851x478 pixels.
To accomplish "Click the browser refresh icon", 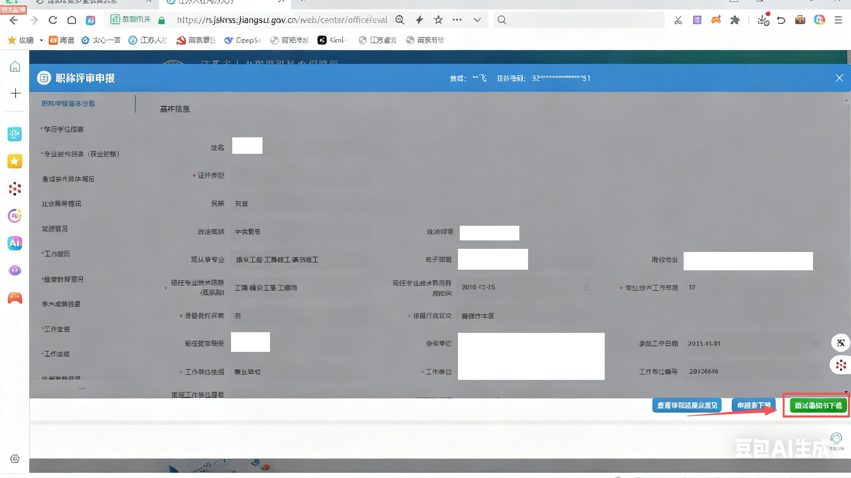I will 53,20.
